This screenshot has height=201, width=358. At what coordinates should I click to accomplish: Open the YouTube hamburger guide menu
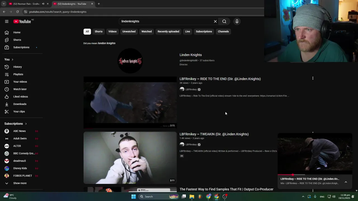(x=7, y=21)
